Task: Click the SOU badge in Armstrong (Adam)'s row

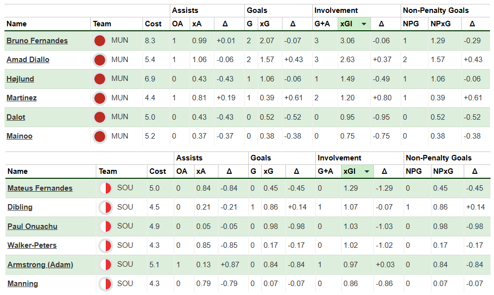Action: point(105,265)
